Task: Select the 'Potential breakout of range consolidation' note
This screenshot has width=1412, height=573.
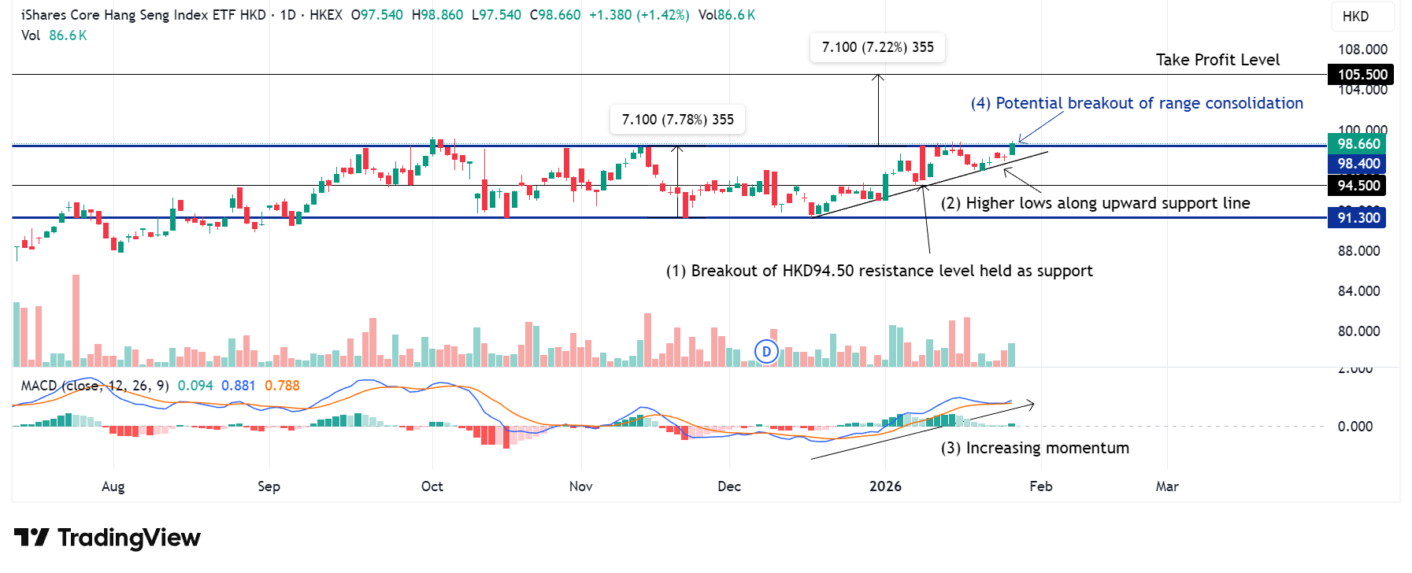Action: (1136, 103)
